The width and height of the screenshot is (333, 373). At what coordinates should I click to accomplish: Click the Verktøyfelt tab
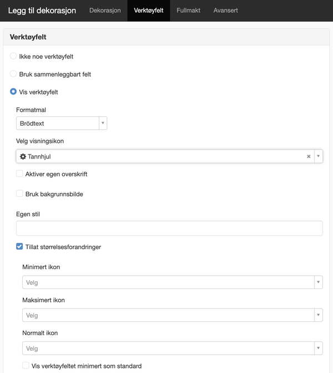(149, 11)
